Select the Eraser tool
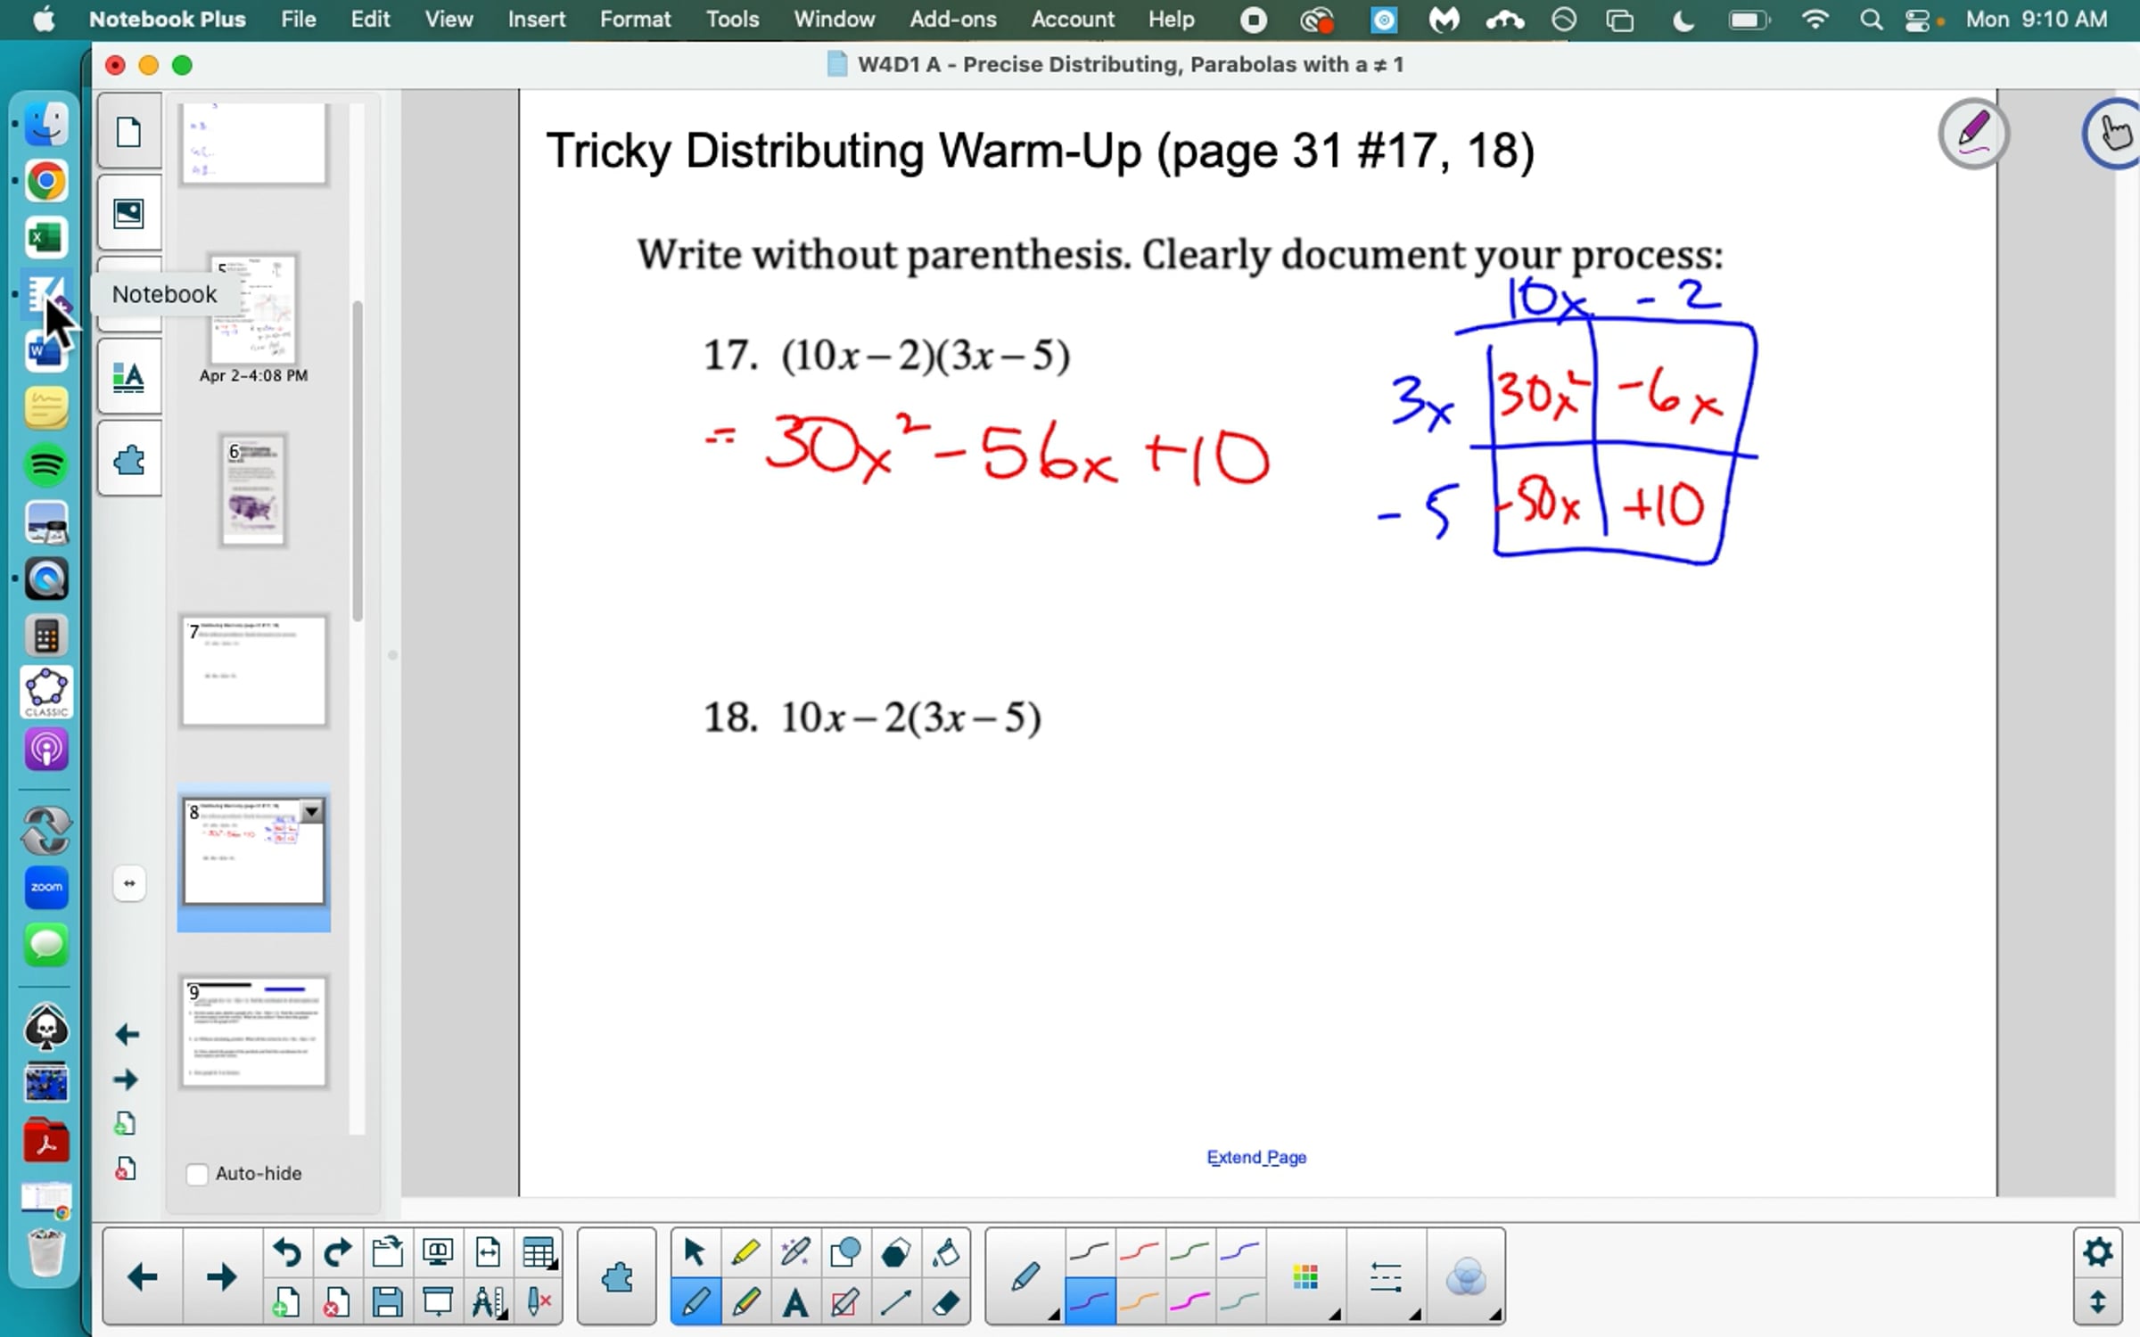Screen dimensions: 2140x1337 tap(945, 1303)
